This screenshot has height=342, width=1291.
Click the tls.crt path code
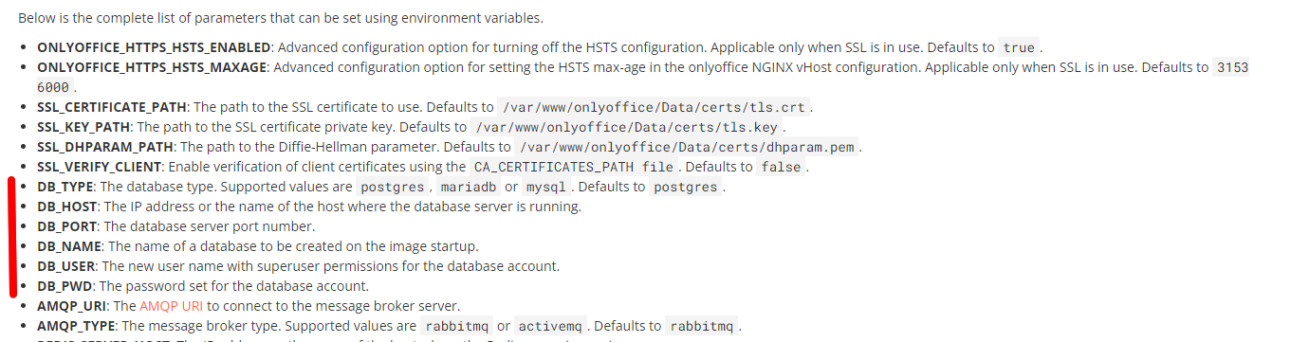[x=654, y=107]
